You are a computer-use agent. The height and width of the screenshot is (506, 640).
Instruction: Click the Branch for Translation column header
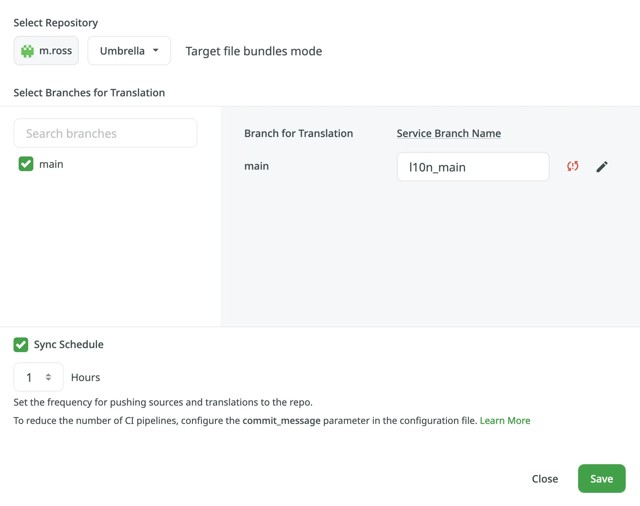[299, 133]
